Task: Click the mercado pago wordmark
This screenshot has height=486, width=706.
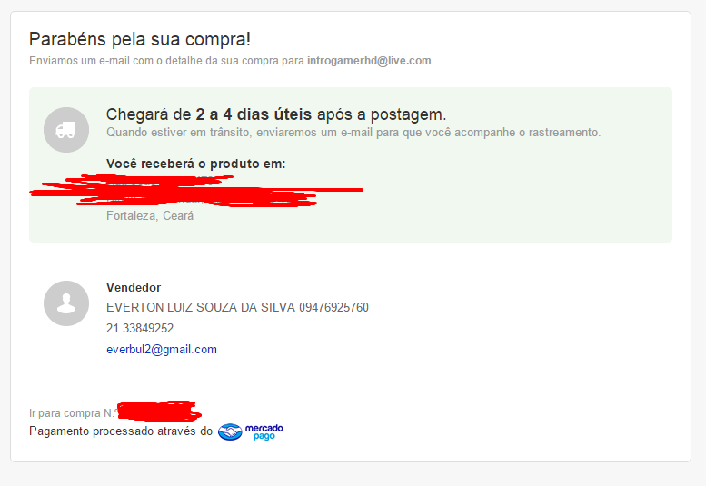Action: [264, 432]
